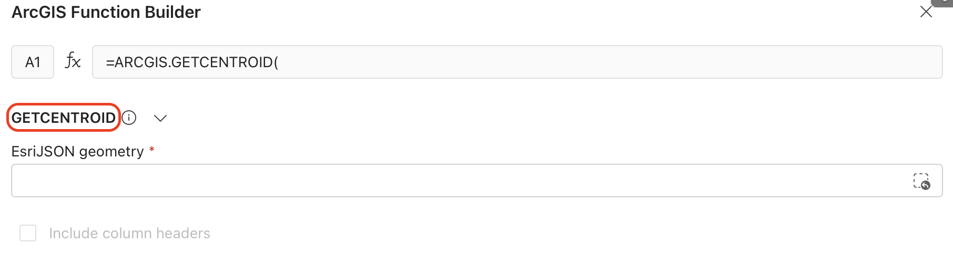Click the cell range selector icon
The image size is (953, 275).
tap(921, 181)
